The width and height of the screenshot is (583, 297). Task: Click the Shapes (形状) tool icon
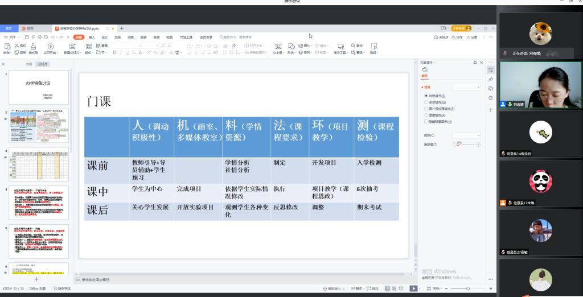[x=291, y=47]
